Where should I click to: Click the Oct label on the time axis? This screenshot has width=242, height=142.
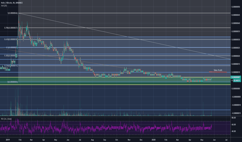click(x=117, y=140)
